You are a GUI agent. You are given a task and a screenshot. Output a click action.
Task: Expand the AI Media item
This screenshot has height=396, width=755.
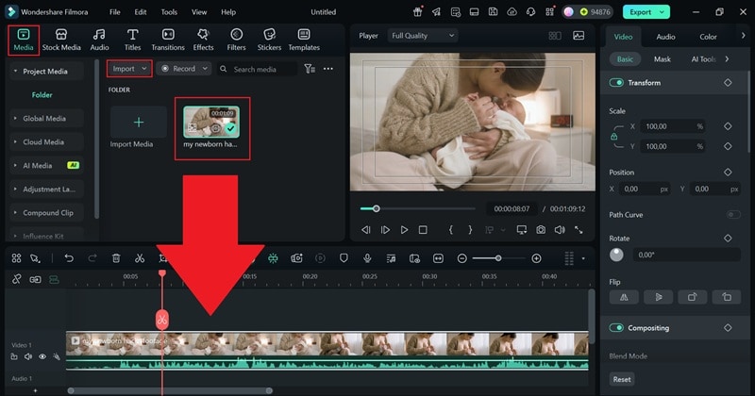tap(15, 166)
